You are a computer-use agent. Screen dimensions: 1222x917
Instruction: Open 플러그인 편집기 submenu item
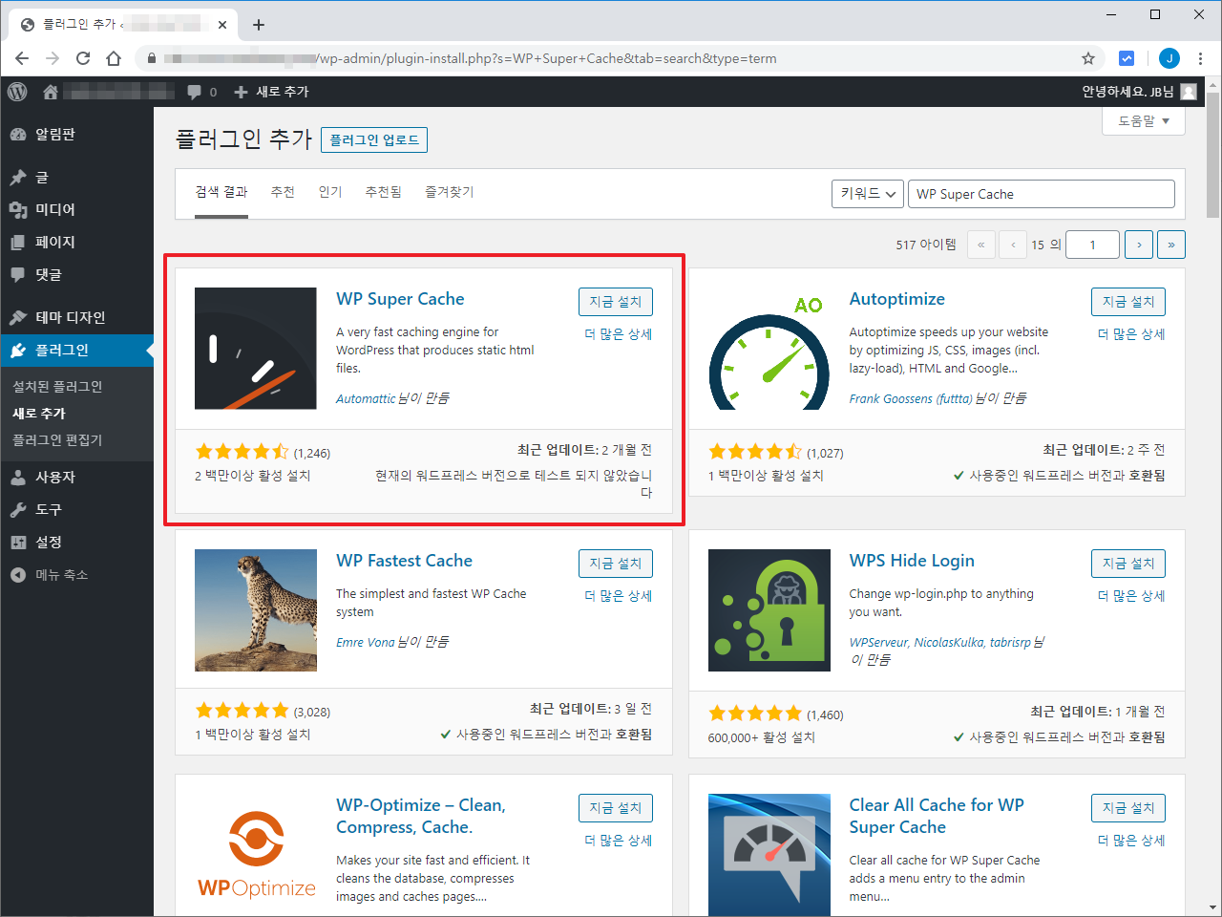[x=57, y=440]
